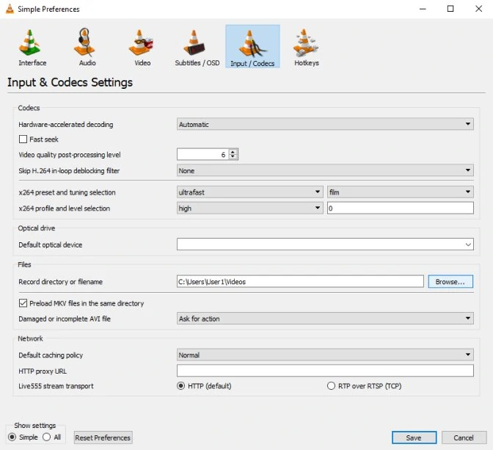The width and height of the screenshot is (493, 450).
Task: Open the Interface preferences cone icon
Action: [29, 42]
